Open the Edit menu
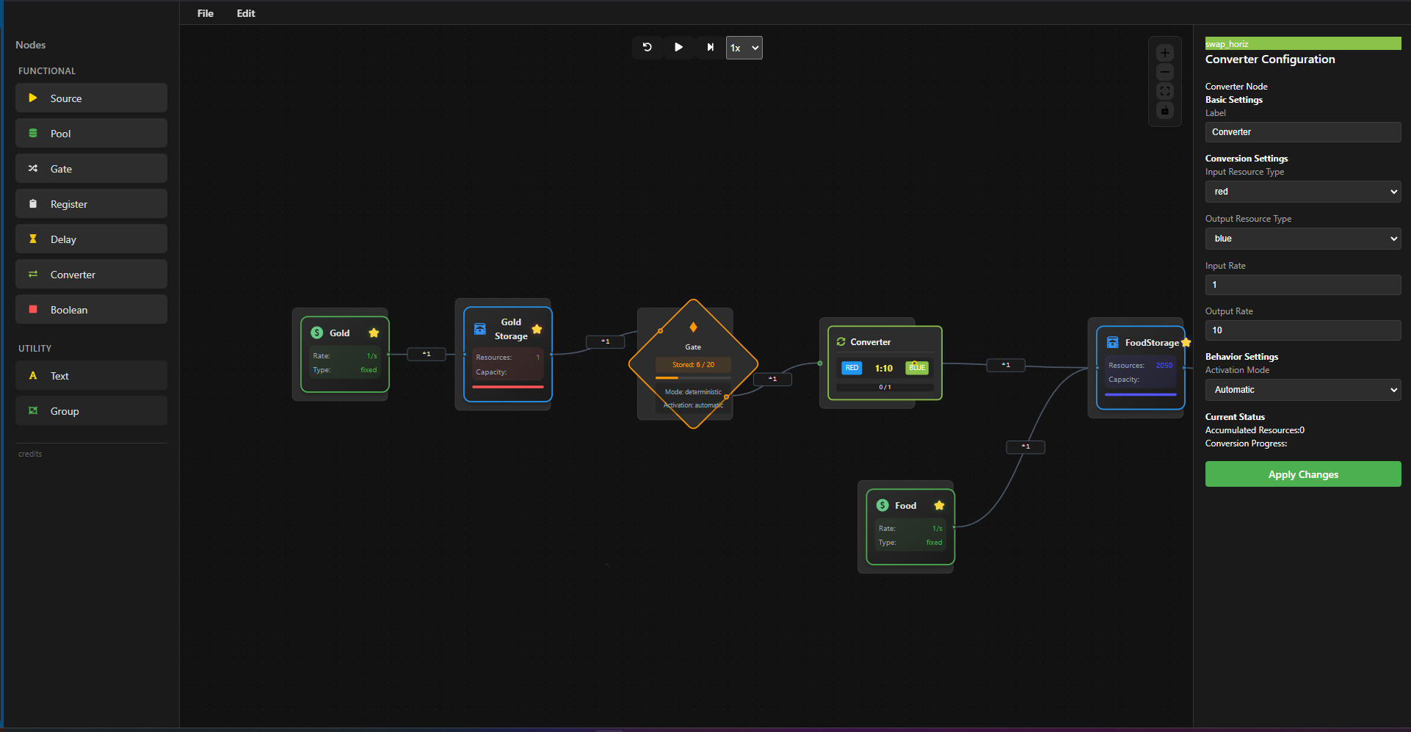Screen dimensions: 1411x732 tap(246, 13)
